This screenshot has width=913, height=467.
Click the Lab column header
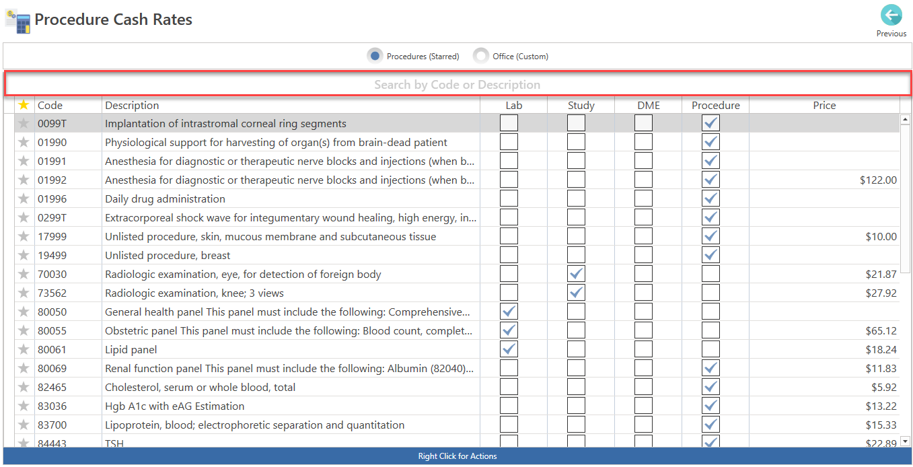pos(514,105)
